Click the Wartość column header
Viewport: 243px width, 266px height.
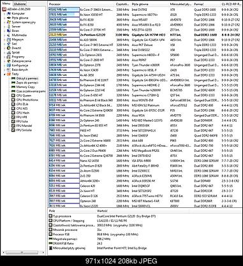pyautogui.click(x=142, y=211)
